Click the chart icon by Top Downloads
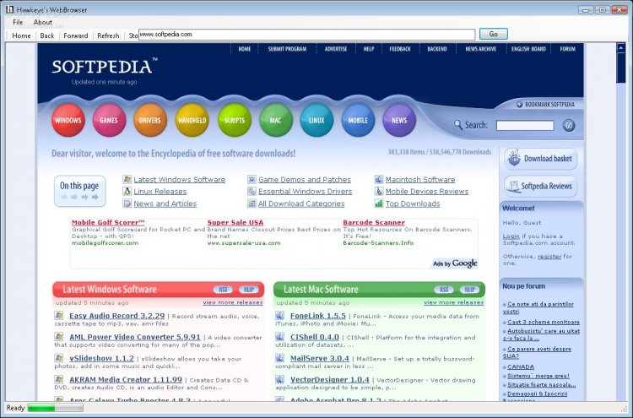 (379, 204)
